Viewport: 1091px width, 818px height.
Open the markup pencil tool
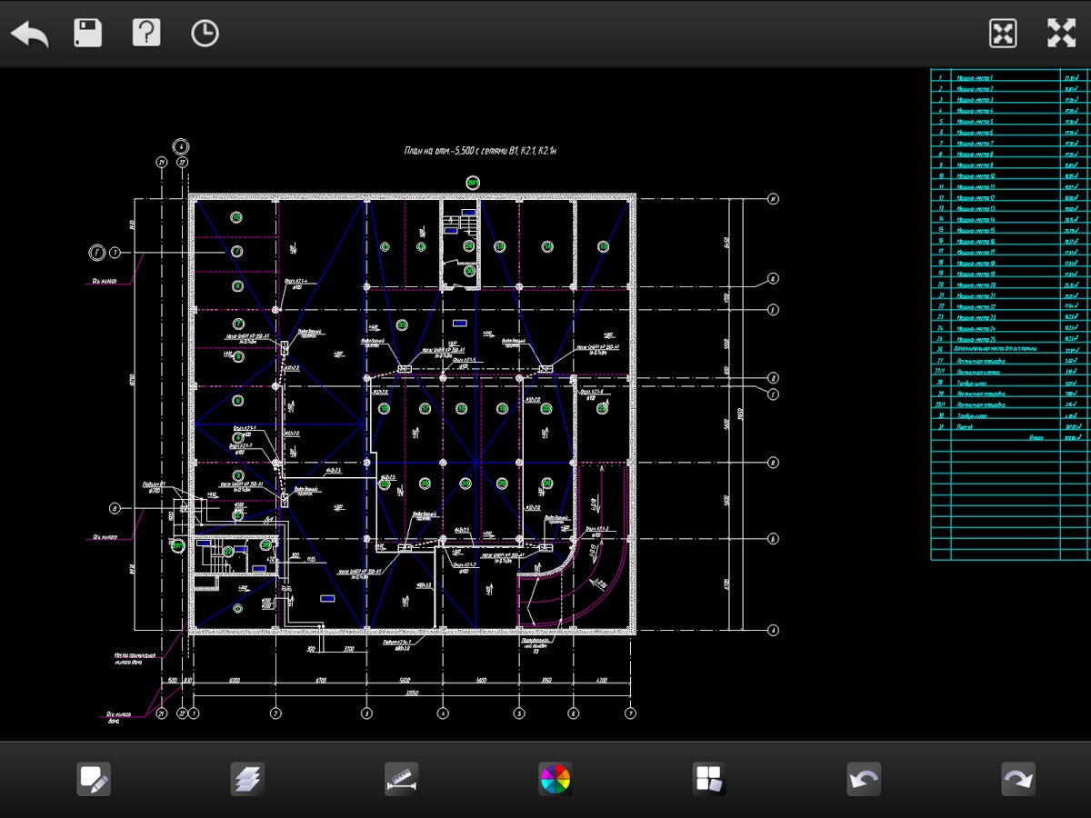tap(94, 779)
